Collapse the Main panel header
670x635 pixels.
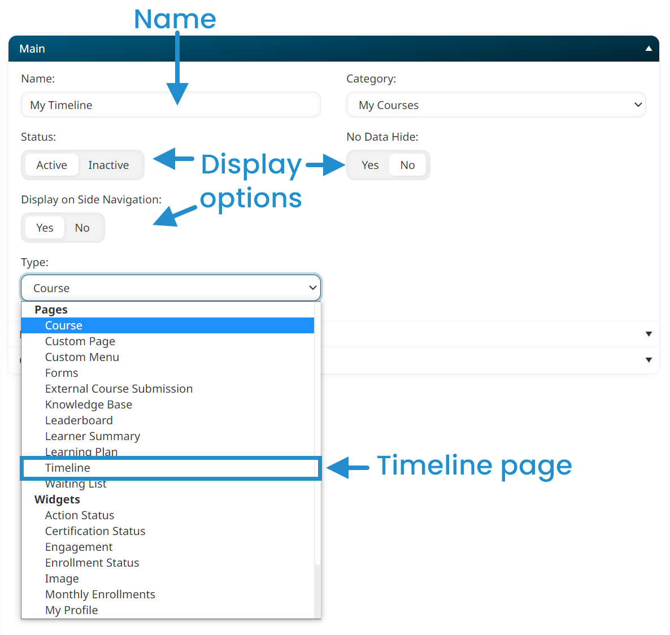[648, 49]
